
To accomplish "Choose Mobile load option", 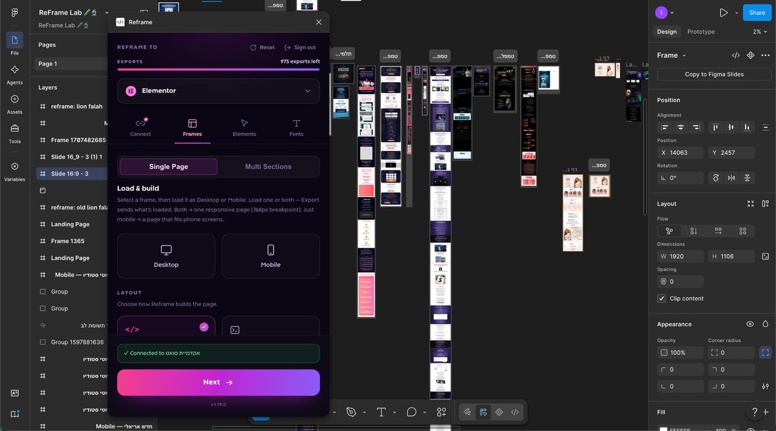I will (x=270, y=256).
